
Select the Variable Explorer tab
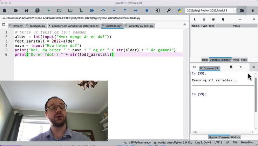pyautogui.click(x=220, y=60)
